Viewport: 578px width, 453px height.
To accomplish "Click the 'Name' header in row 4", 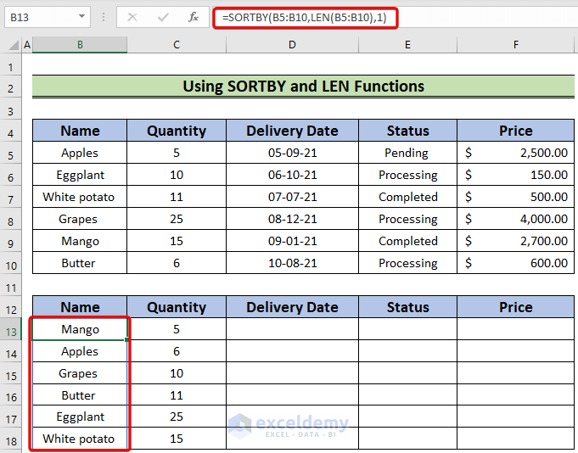I will (x=80, y=131).
